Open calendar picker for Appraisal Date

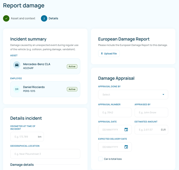[x=126, y=130]
